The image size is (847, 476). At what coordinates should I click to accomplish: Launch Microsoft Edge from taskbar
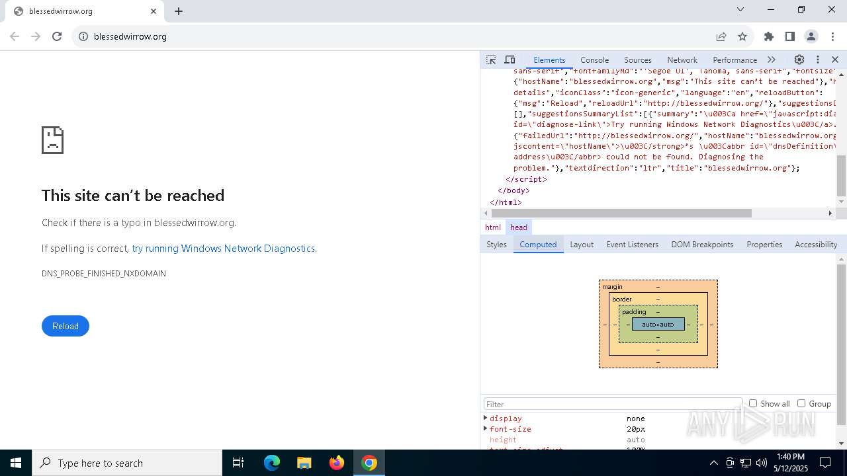(x=272, y=463)
